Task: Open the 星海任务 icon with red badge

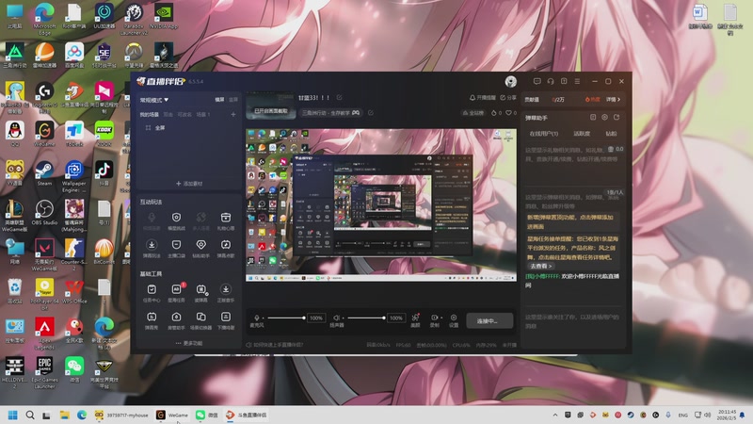Action: pyautogui.click(x=176, y=293)
